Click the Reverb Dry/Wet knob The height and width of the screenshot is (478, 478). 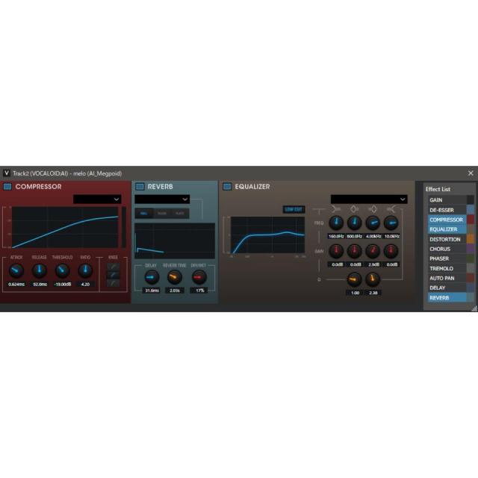click(199, 277)
